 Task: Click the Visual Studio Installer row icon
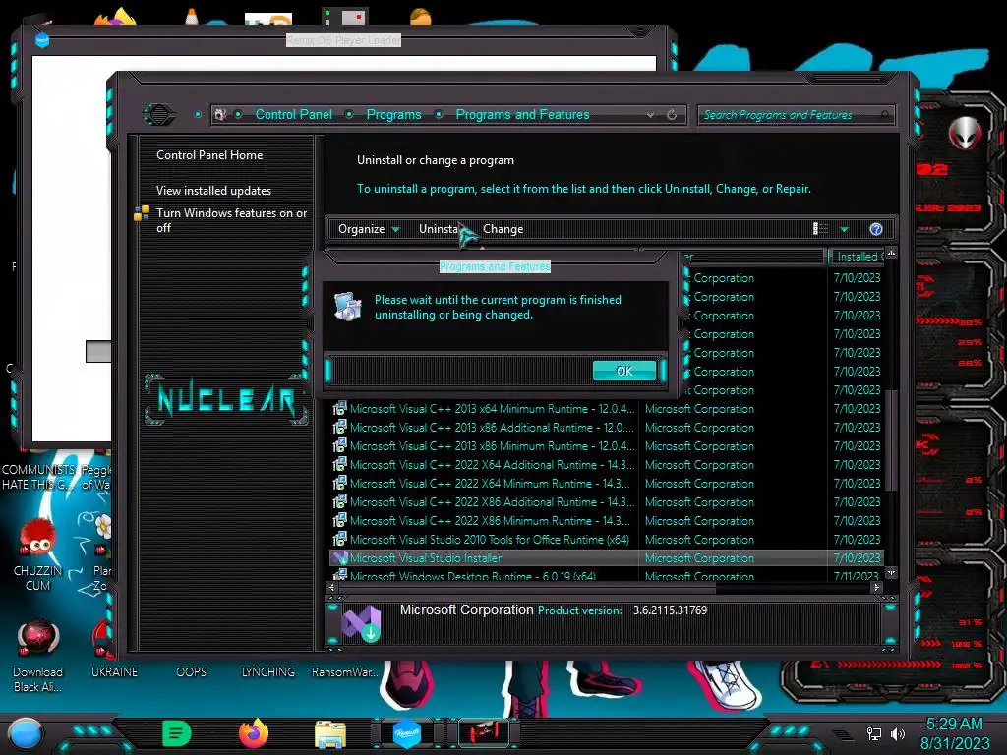[x=339, y=557]
